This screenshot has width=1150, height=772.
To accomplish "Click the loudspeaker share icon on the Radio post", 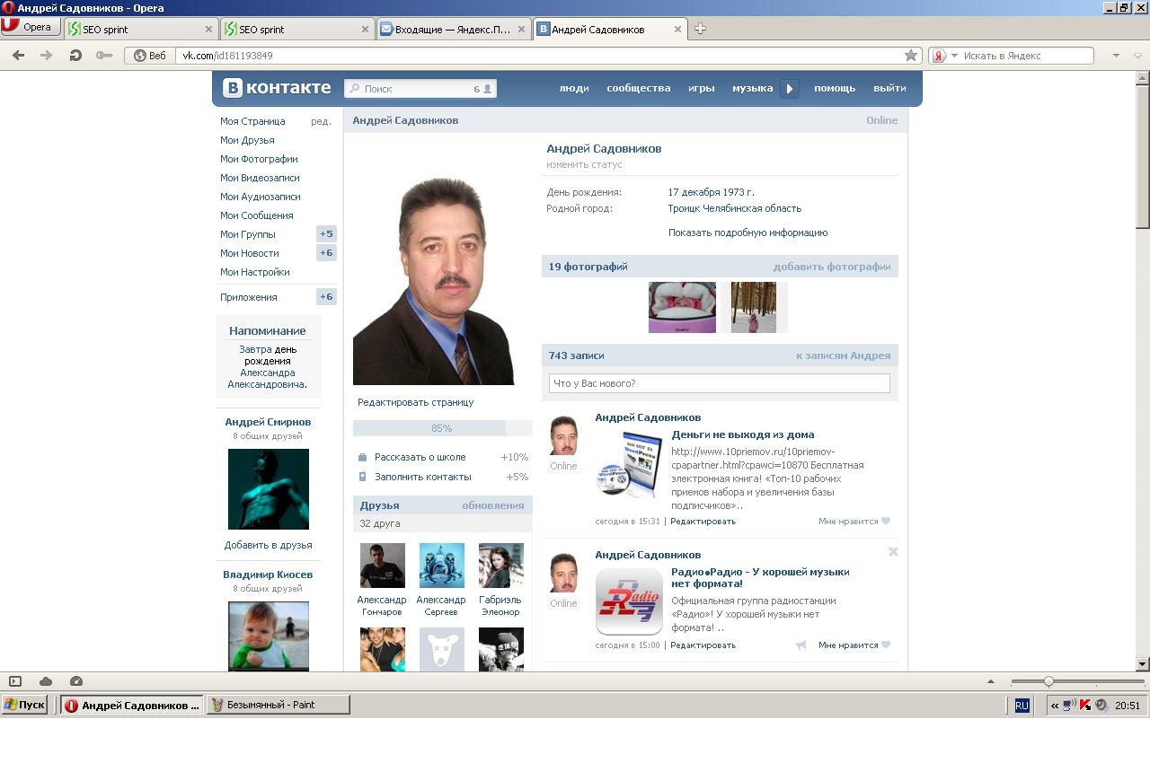I will [x=801, y=645].
